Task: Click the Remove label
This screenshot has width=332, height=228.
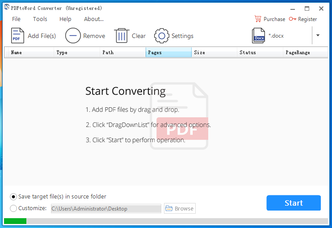Action: (94, 36)
